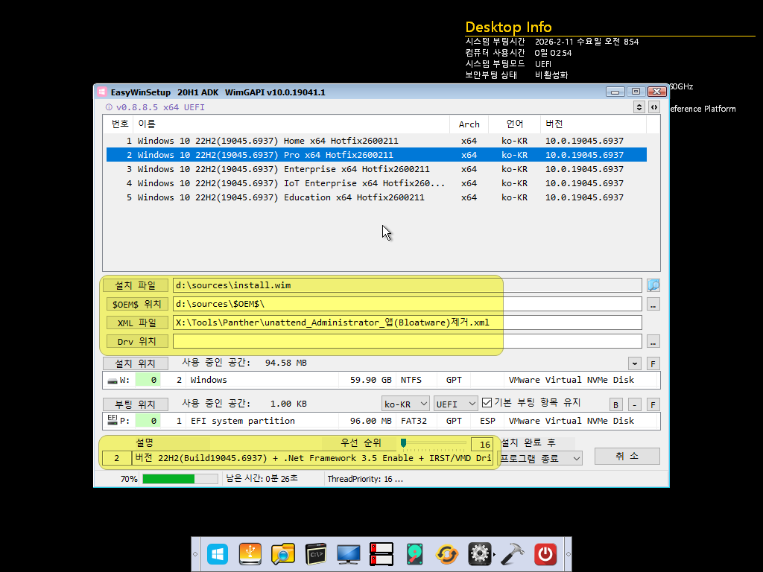The height and width of the screenshot is (572, 763).
Task: Click the B button in boot location row
Action: tap(615, 404)
